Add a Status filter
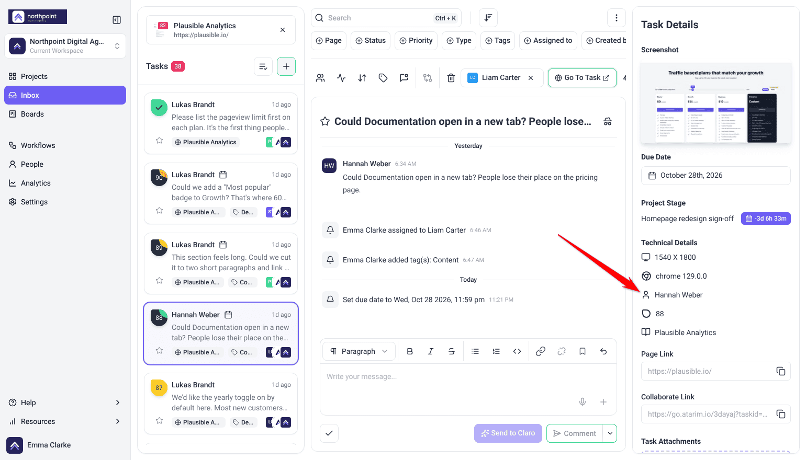 pos(371,41)
